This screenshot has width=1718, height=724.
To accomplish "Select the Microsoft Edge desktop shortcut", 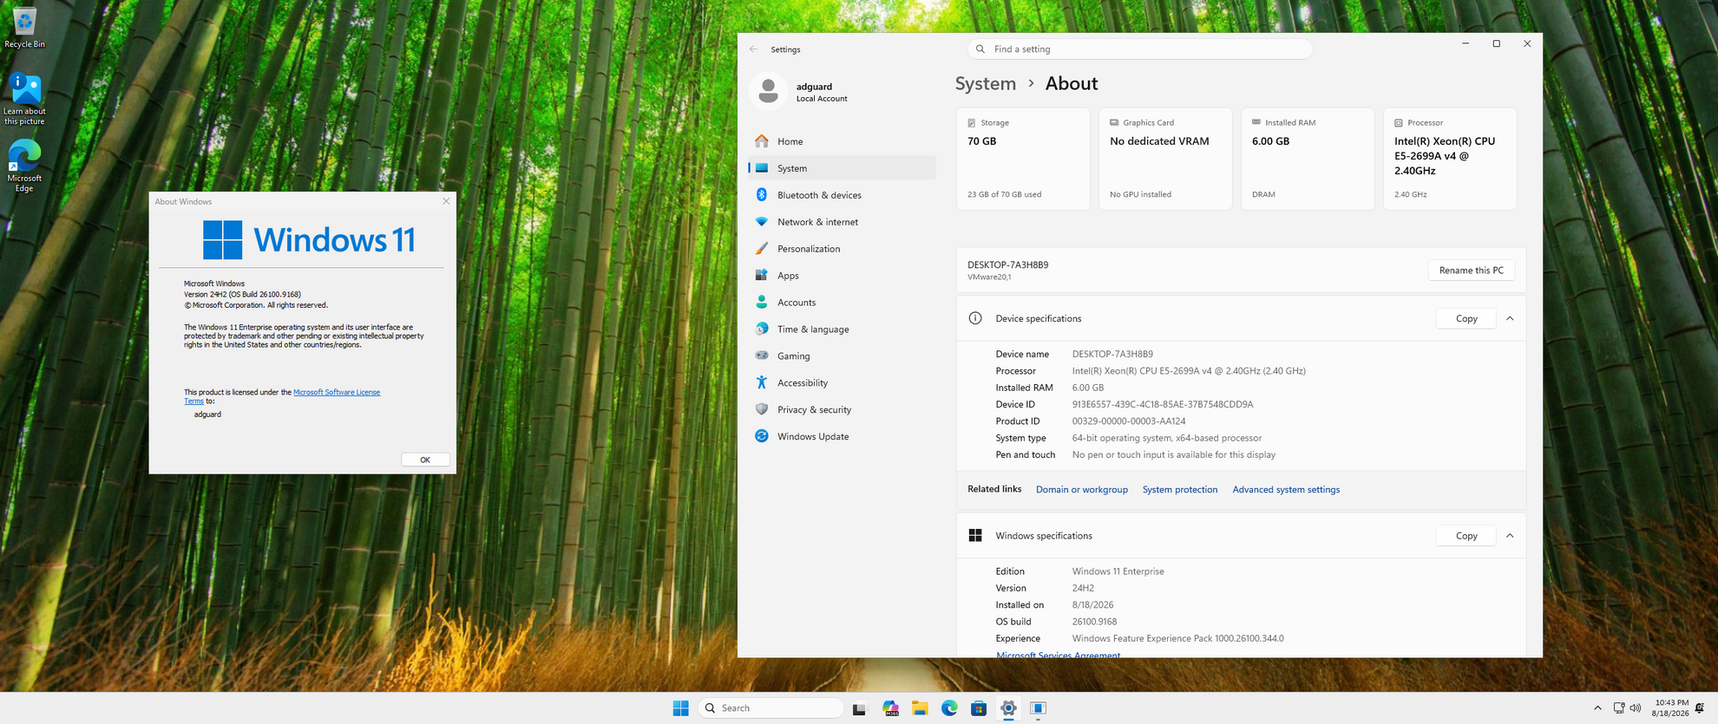I will pos(24,166).
